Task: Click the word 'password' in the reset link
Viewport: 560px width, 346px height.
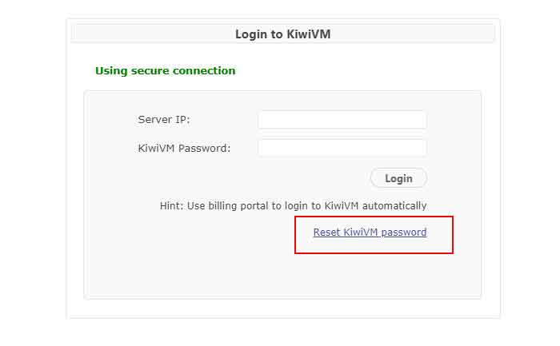Action: click(404, 233)
